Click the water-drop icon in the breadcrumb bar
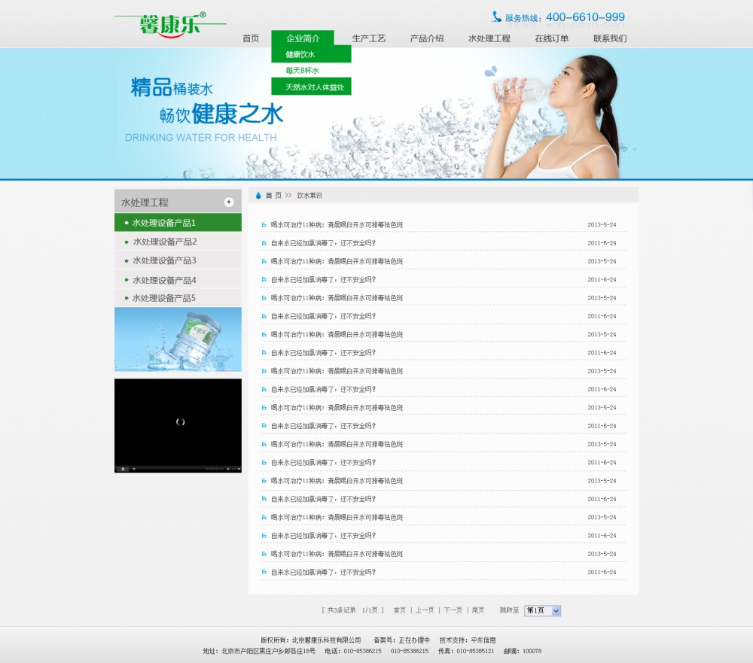Screen dimensions: 753x663 [258, 194]
